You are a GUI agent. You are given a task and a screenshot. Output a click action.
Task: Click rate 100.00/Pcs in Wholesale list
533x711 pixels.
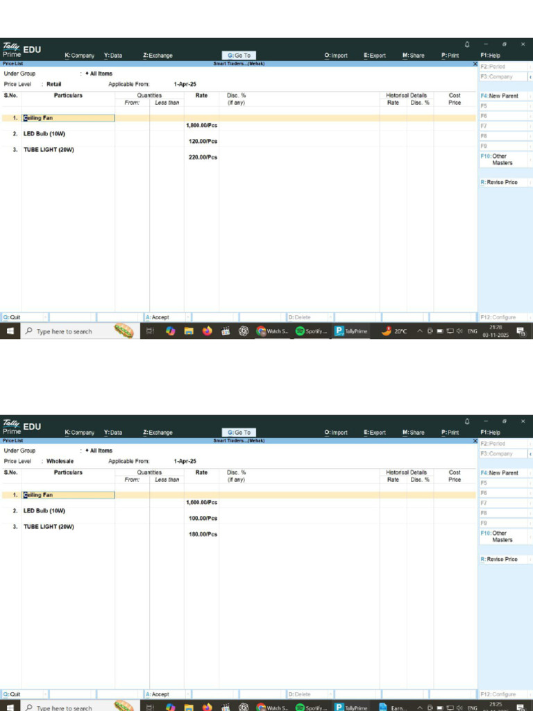click(x=203, y=518)
